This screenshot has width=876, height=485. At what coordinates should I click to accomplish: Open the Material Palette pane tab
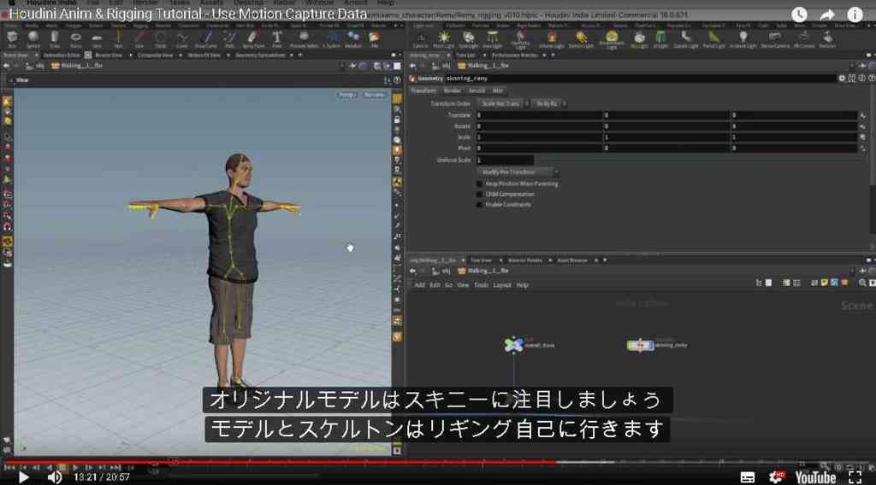[x=524, y=260]
